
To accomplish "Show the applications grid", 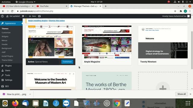I will point(188,103).
